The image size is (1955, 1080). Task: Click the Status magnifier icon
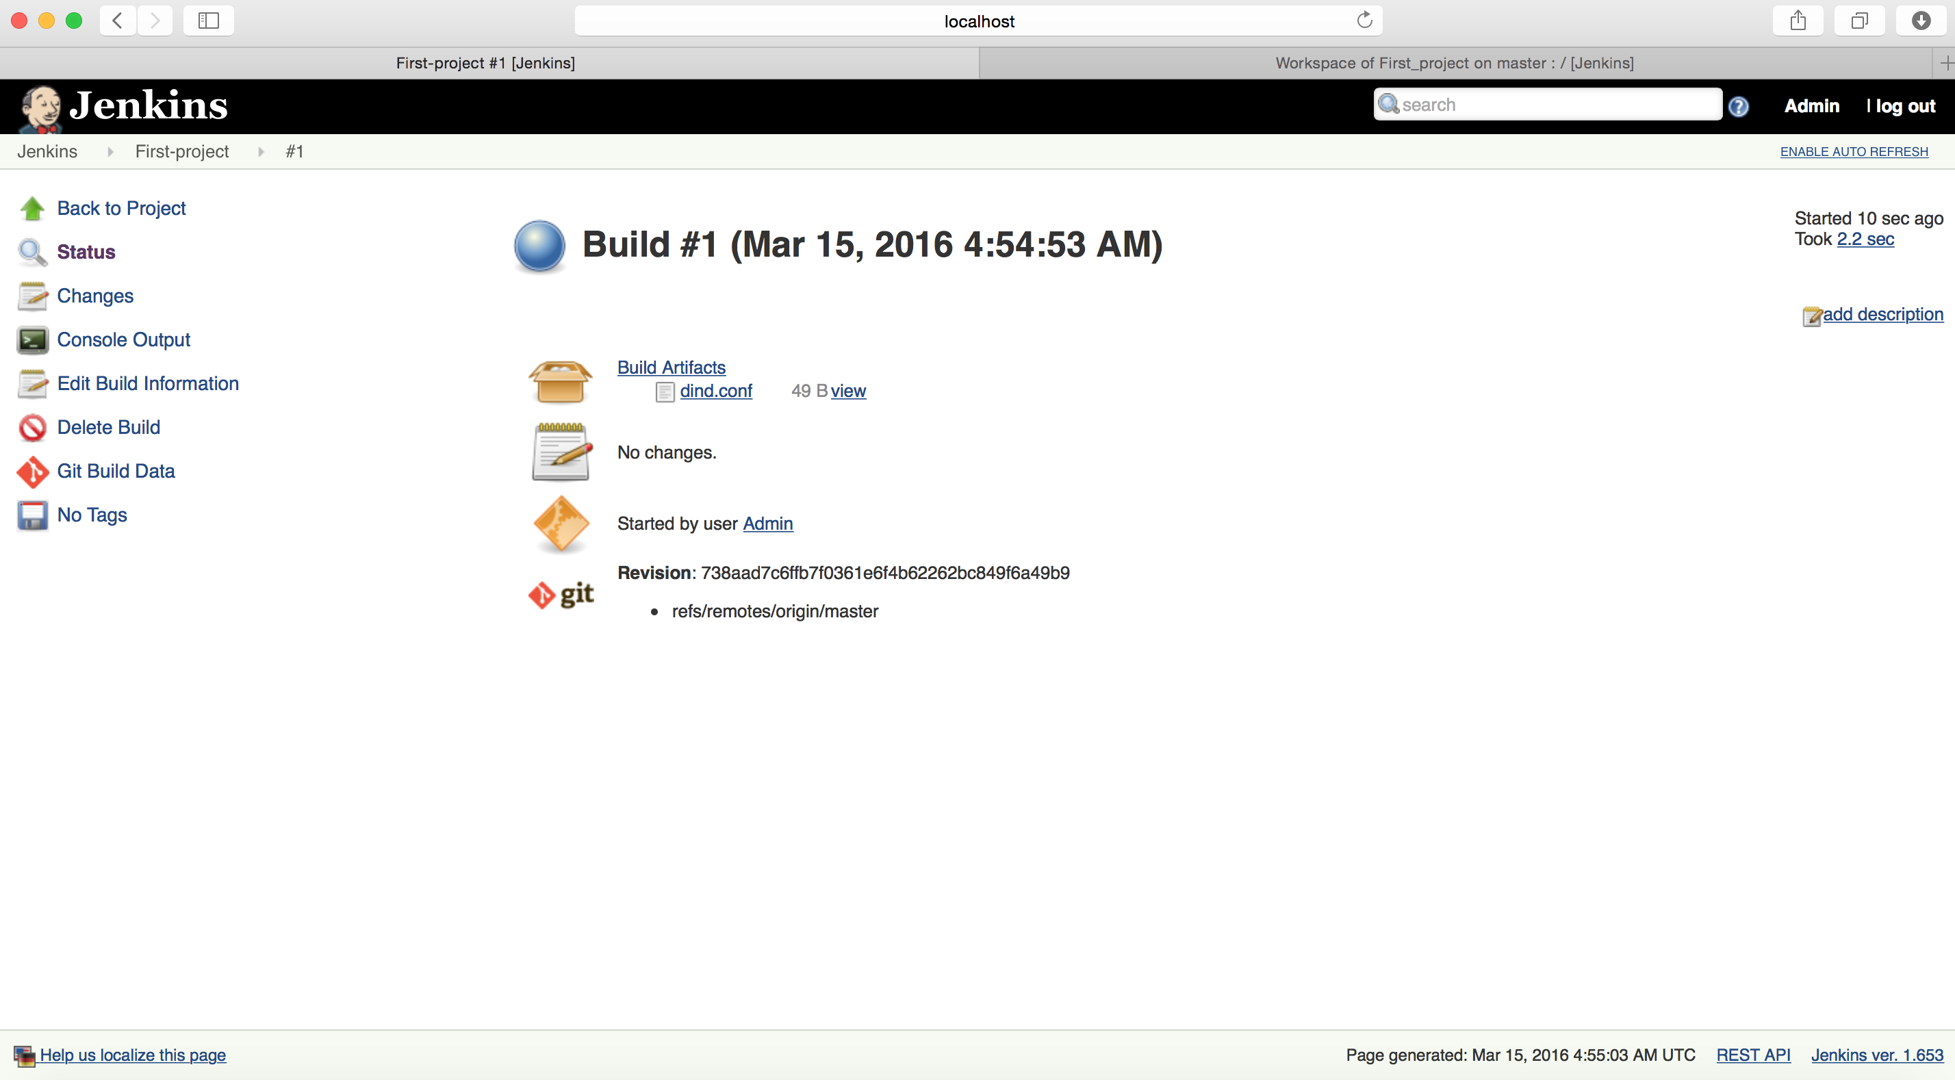(x=32, y=251)
